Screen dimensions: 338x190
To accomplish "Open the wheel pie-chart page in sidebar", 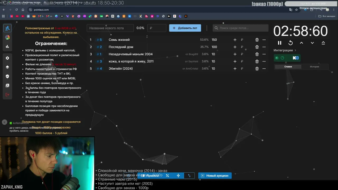I will point(7,37).
